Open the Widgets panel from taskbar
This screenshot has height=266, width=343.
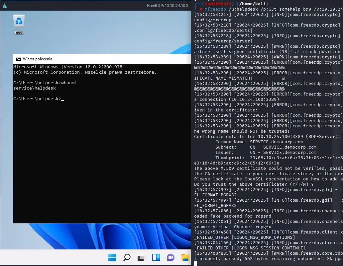click(156, 257)
